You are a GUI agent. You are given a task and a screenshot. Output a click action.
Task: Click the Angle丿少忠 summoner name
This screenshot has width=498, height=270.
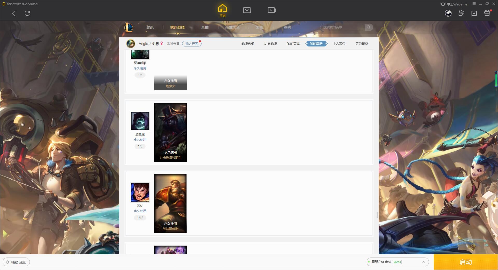pyautogui.click(x=149, y=44)
